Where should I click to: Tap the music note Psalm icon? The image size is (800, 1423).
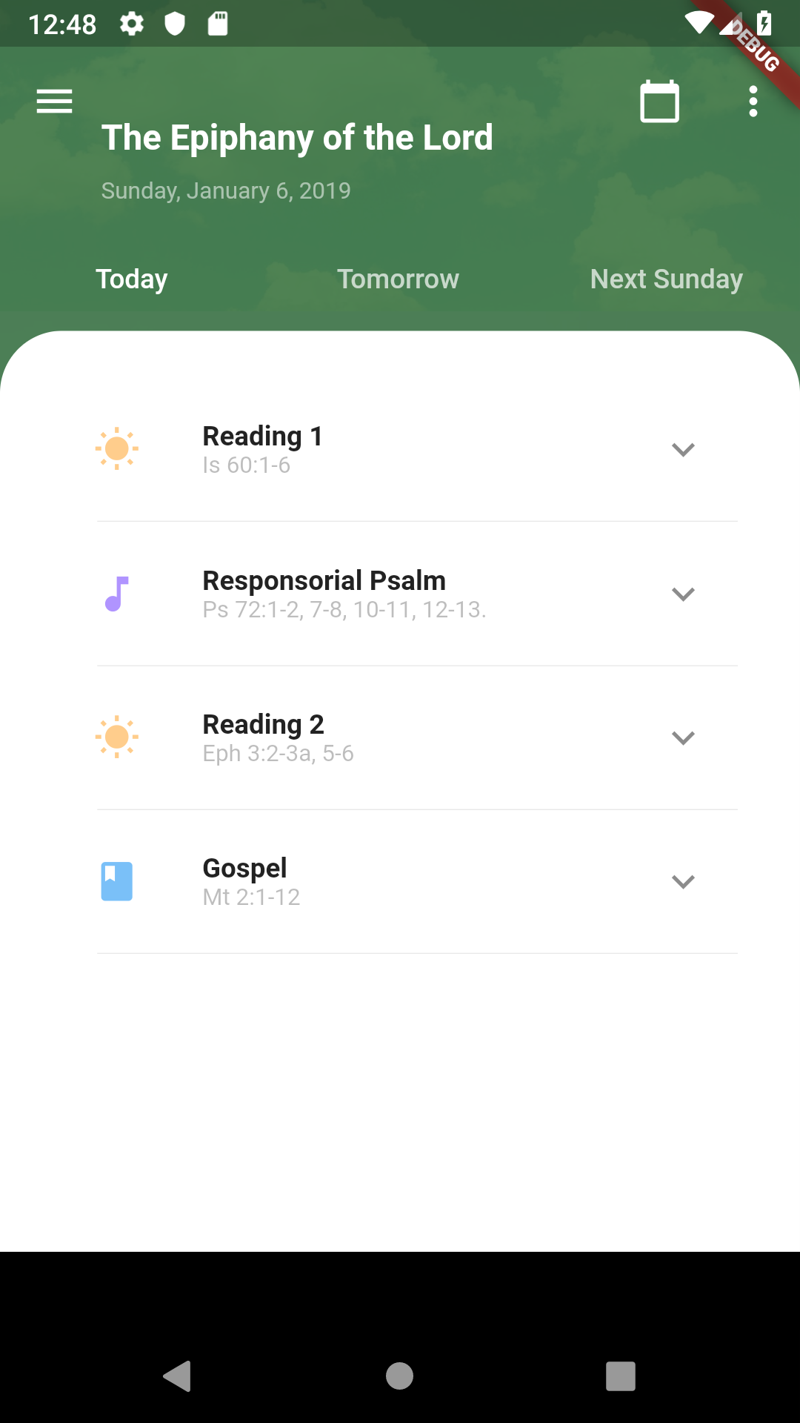tap(117, 594)
